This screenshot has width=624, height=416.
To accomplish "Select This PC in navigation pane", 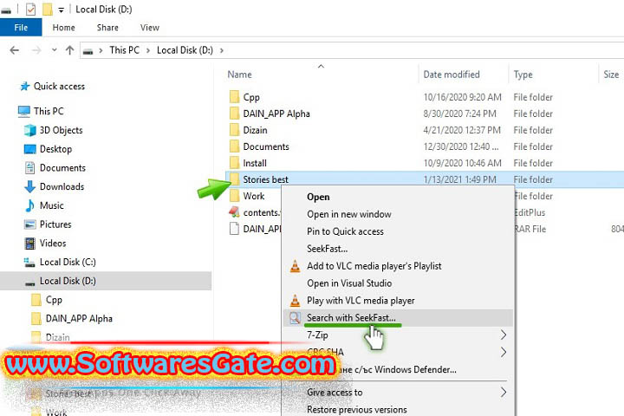I will click(49, 111).
